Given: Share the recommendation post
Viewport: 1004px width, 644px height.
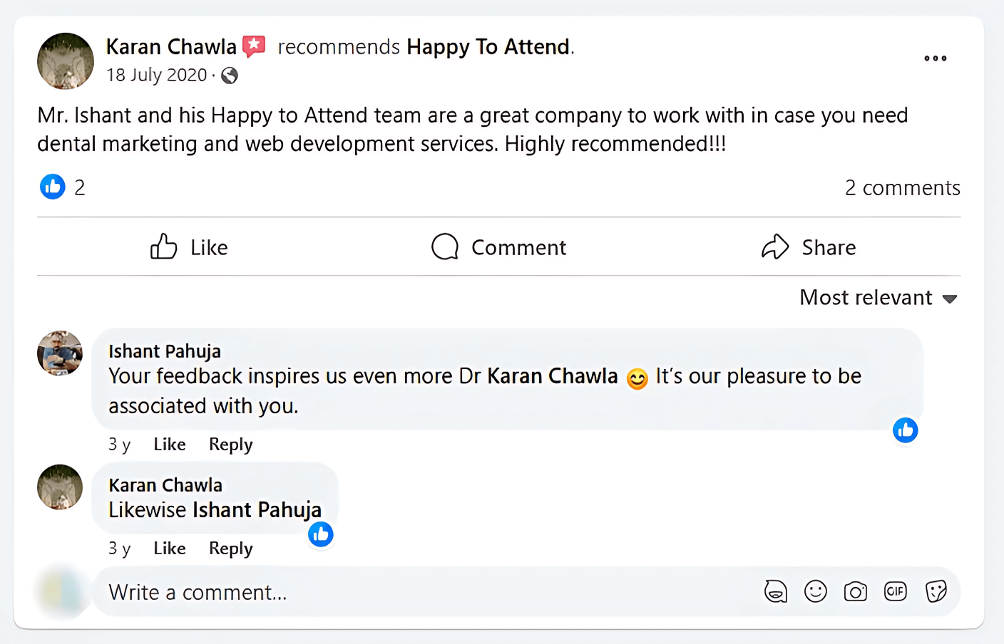Looking at the screenshot, I should click(809, 247).
